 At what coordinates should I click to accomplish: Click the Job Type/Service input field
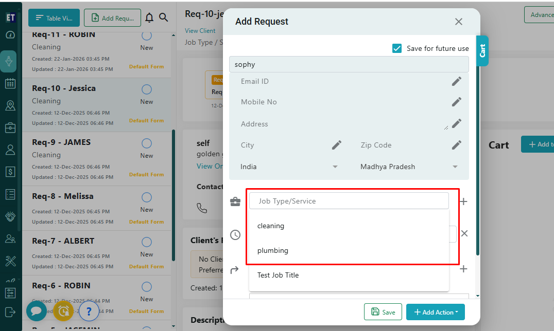click(x=349, y=201)
